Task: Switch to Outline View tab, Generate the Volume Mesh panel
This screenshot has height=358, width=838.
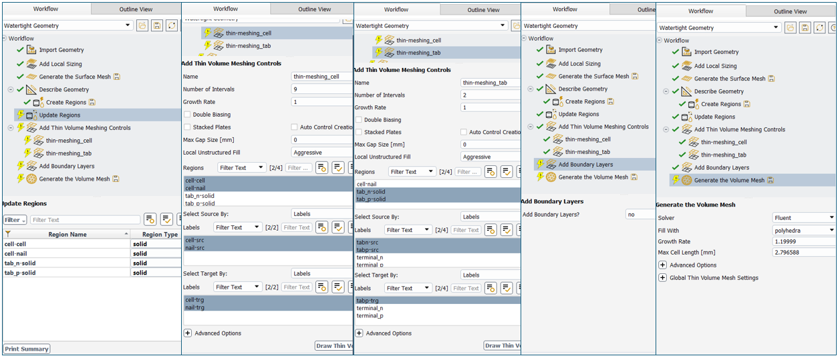Action: point(791,11)
